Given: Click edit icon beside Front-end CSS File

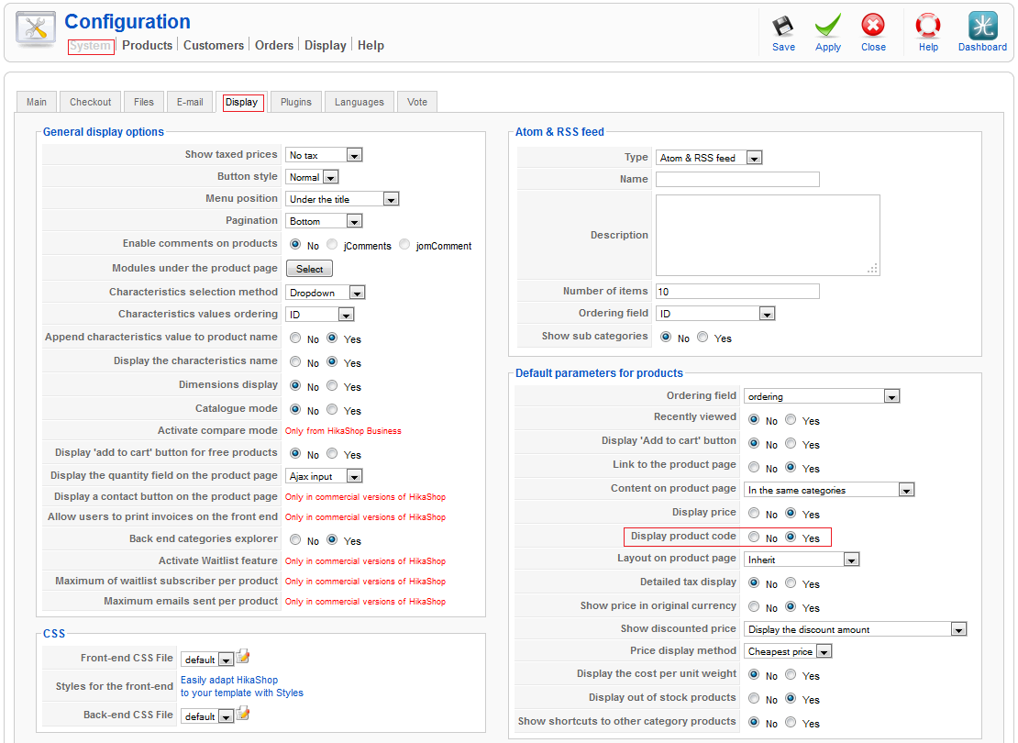Looking at the screenshot, I should pos(243,657).
